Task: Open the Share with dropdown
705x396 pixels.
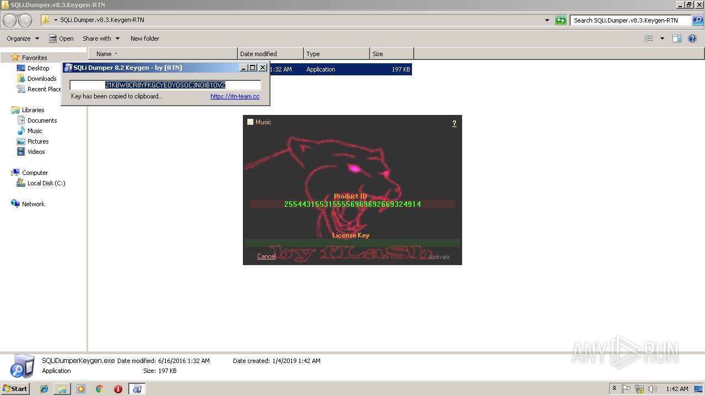Action: 101,38
